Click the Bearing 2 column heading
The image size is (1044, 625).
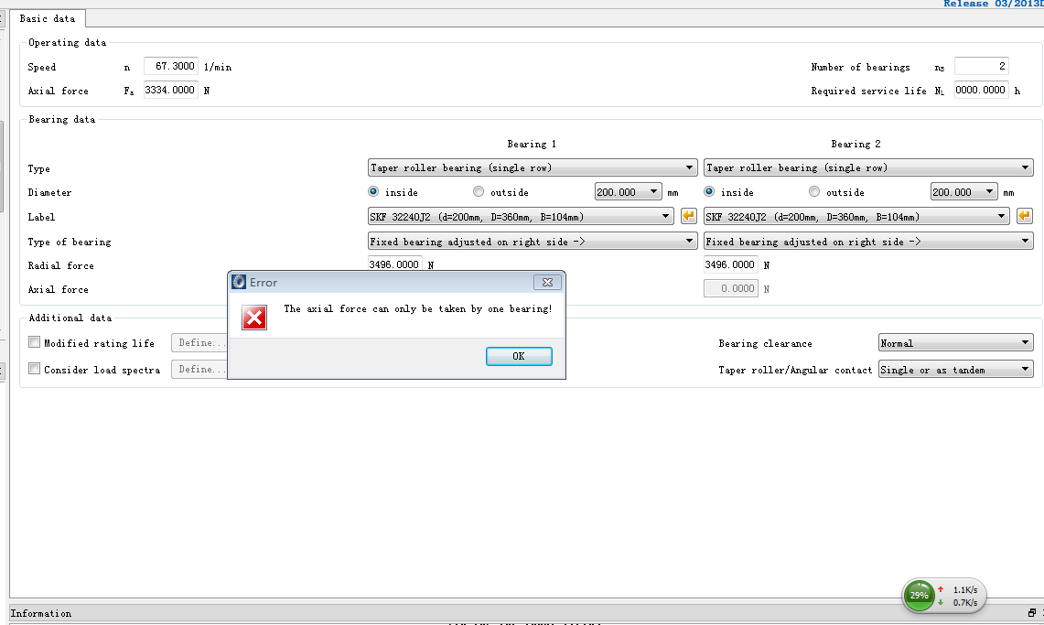point(856,144)
